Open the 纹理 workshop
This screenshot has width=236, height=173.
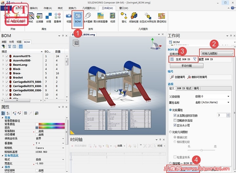coord(49,18)
